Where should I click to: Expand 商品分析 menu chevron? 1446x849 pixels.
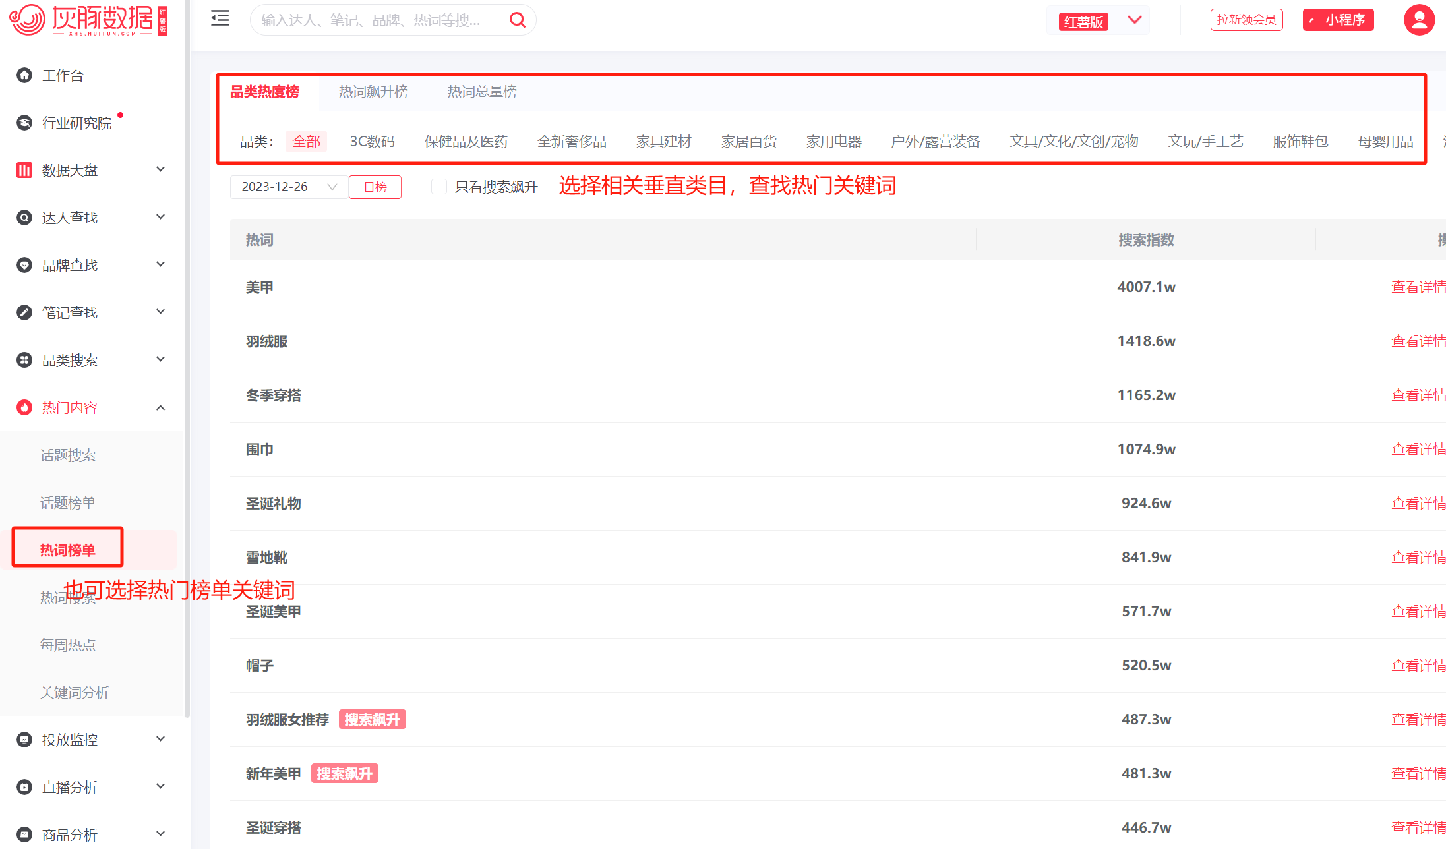(160, 834)
